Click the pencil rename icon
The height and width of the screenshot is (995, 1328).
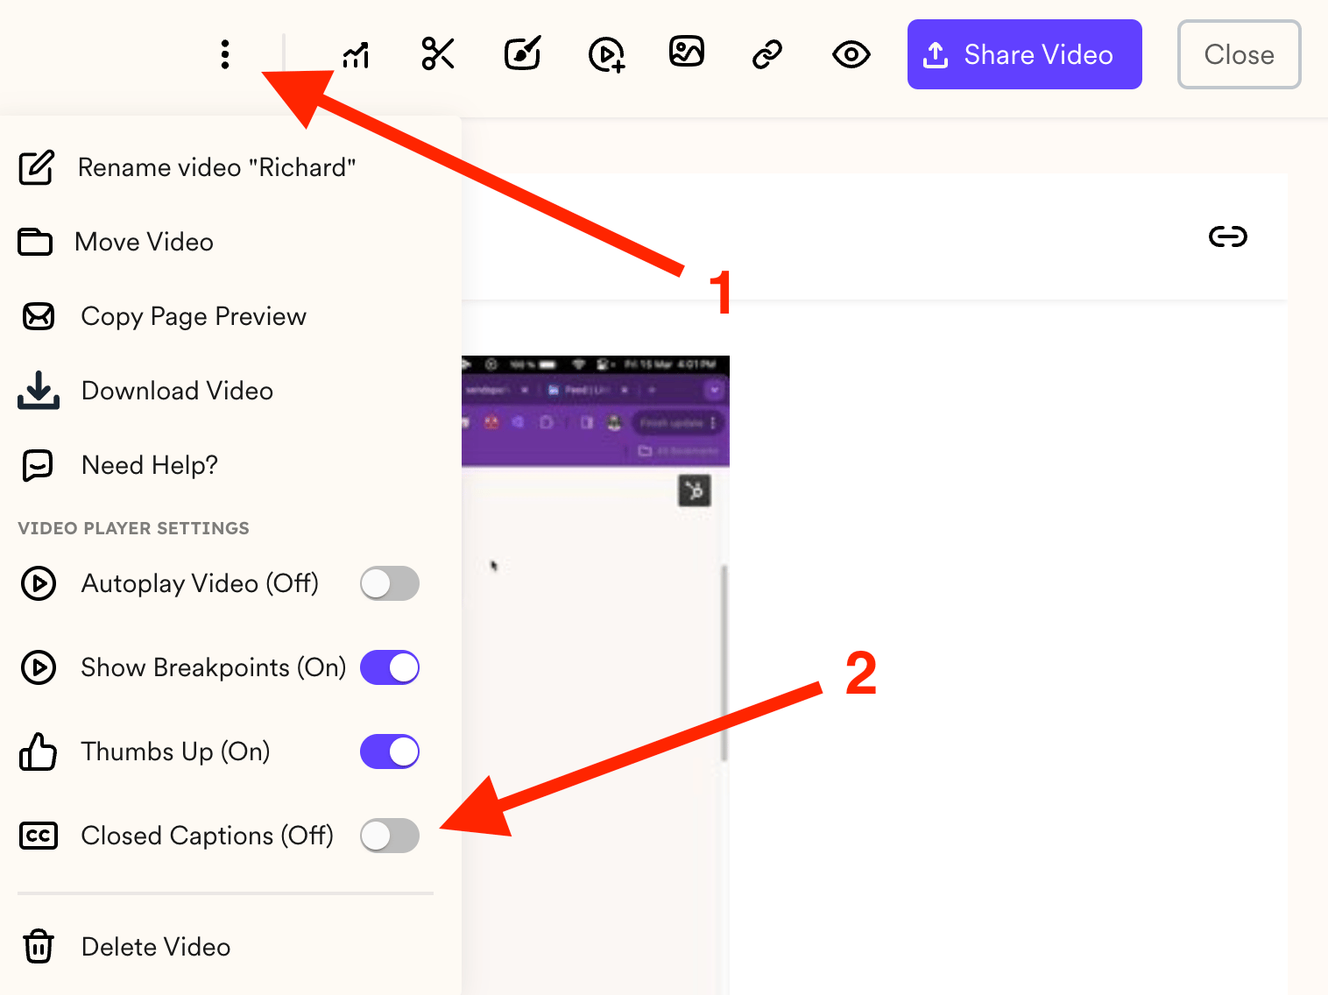[x=37, y=167]
